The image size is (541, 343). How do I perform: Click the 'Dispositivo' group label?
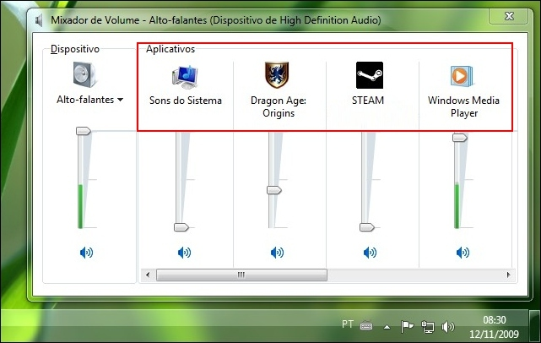point(75,49)
